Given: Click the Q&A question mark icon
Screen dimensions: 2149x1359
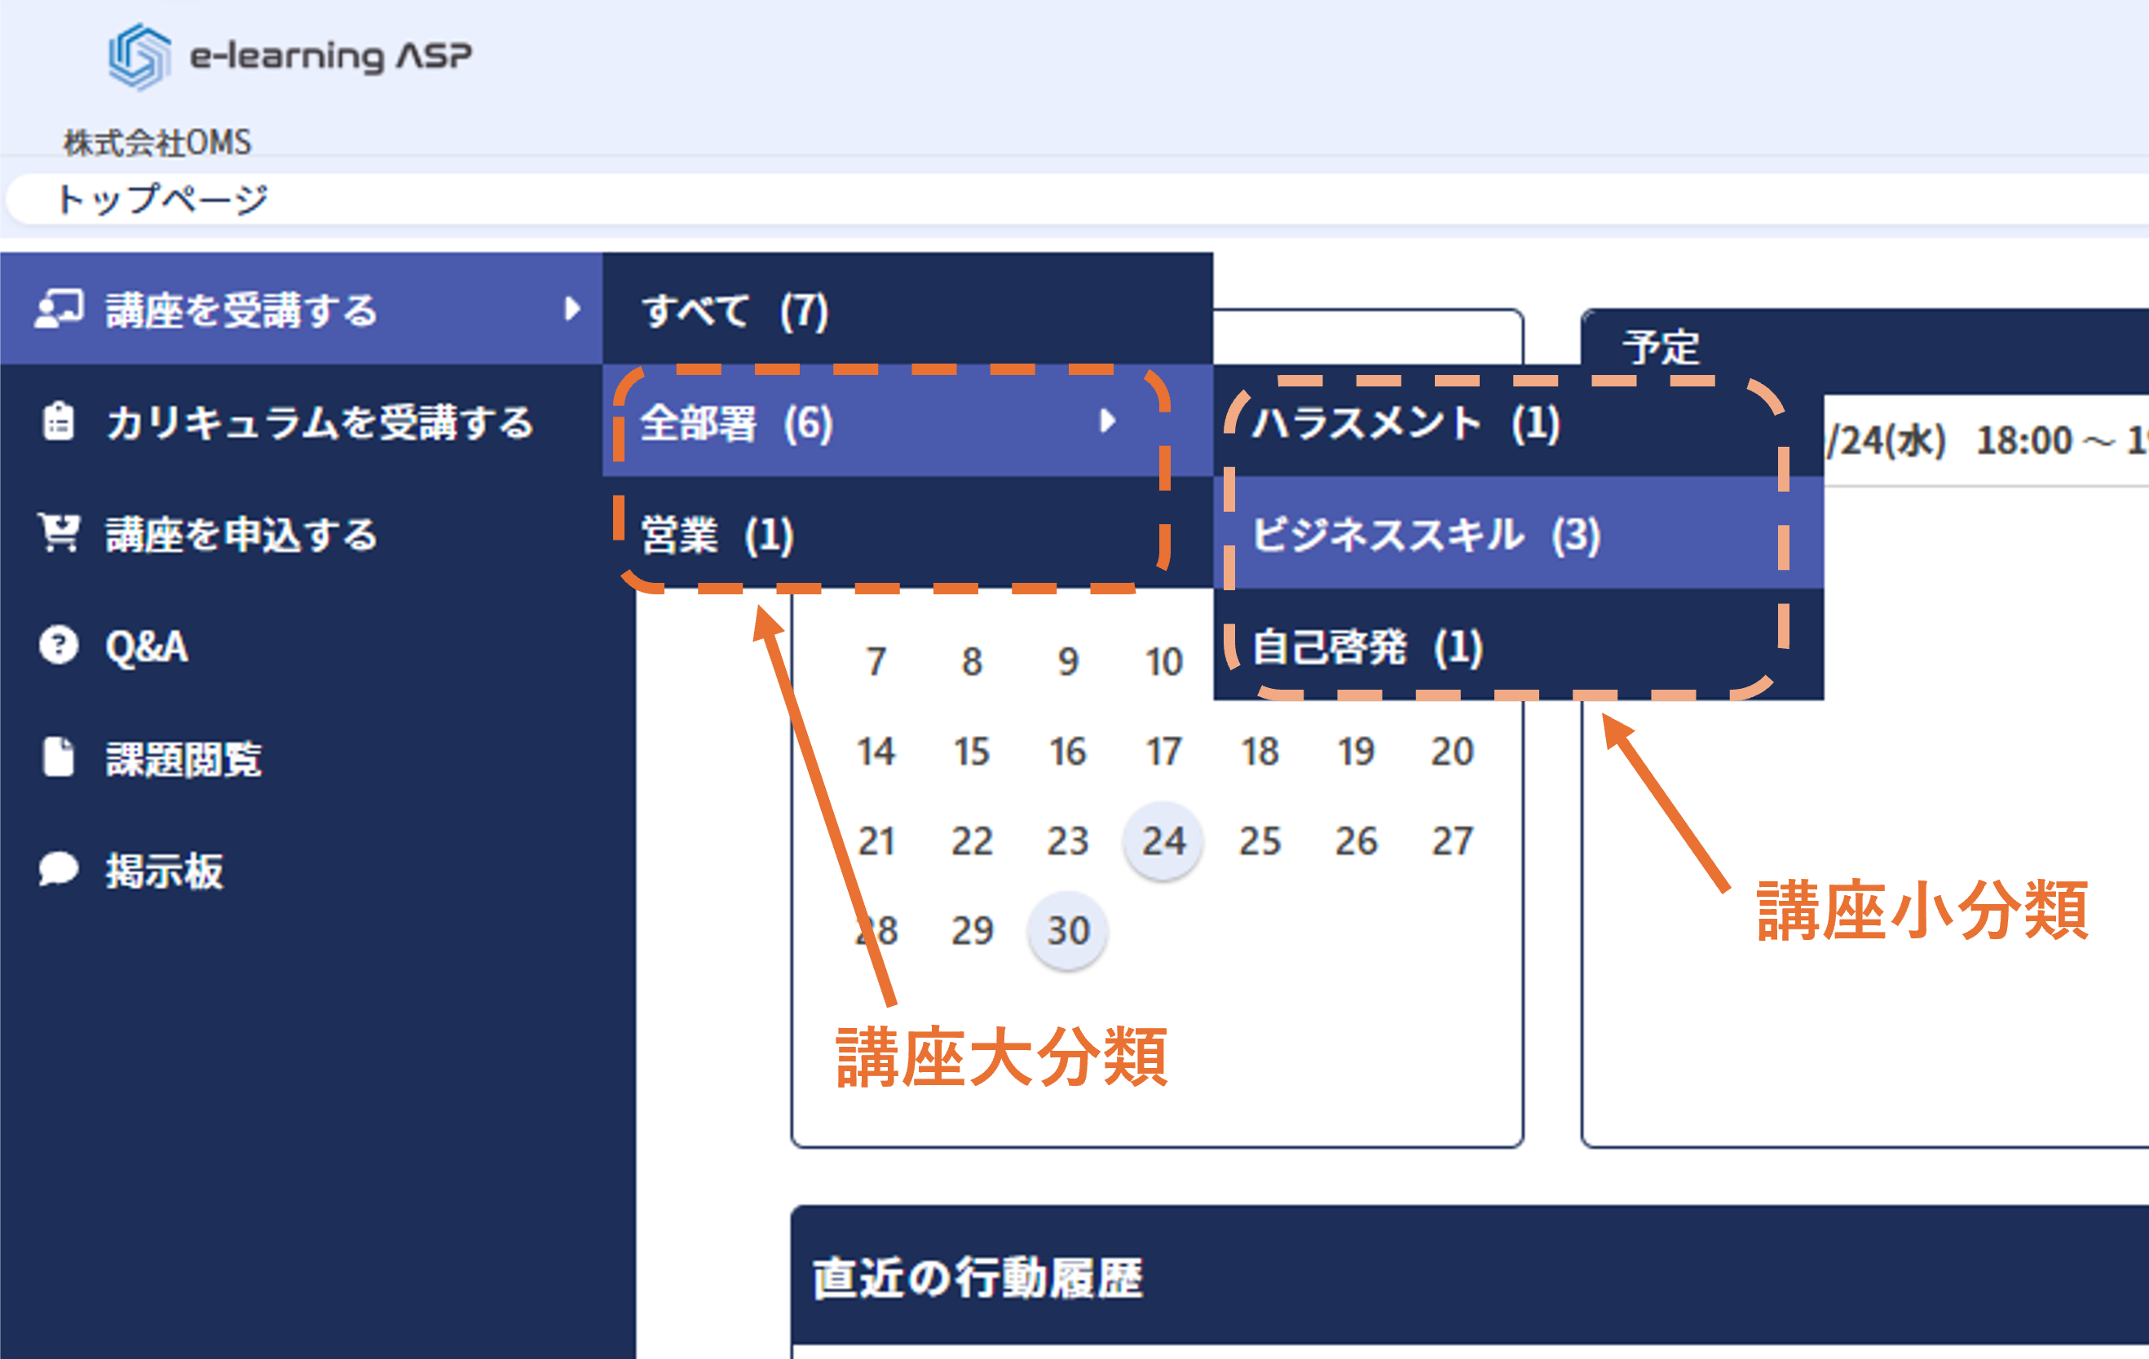Looking at the screenshot, I should coord(59,645).
